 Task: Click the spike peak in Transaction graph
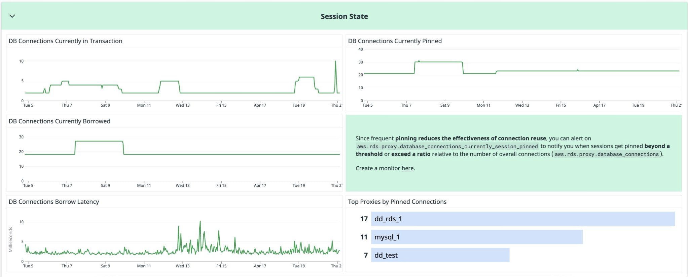(x=335, y=61)
